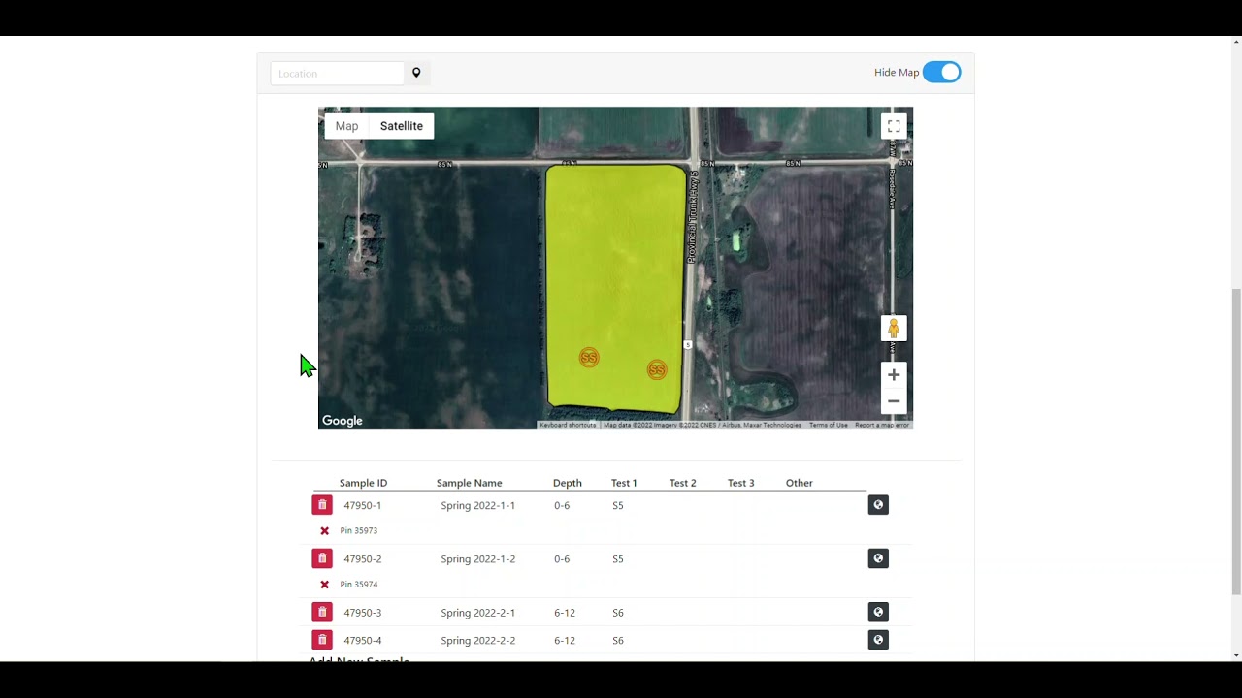1242x698 pixels.
Task: Click globe button for sample 47950-3
Action: (x=878, y=612)
